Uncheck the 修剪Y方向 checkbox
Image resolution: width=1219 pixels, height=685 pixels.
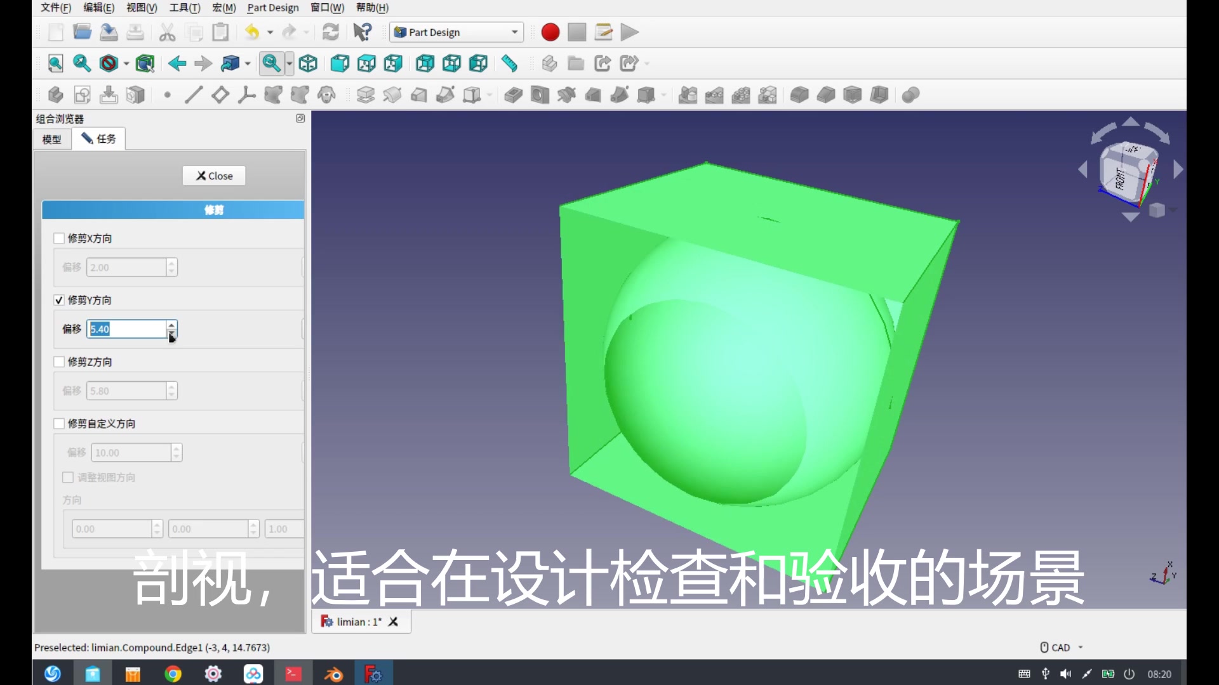click(59, 300)
